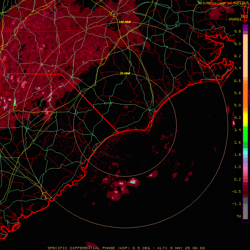Click the 7.4 legend value
This screenshot has height=250, width=250.
pyautogui.click(x=237, y=68)
